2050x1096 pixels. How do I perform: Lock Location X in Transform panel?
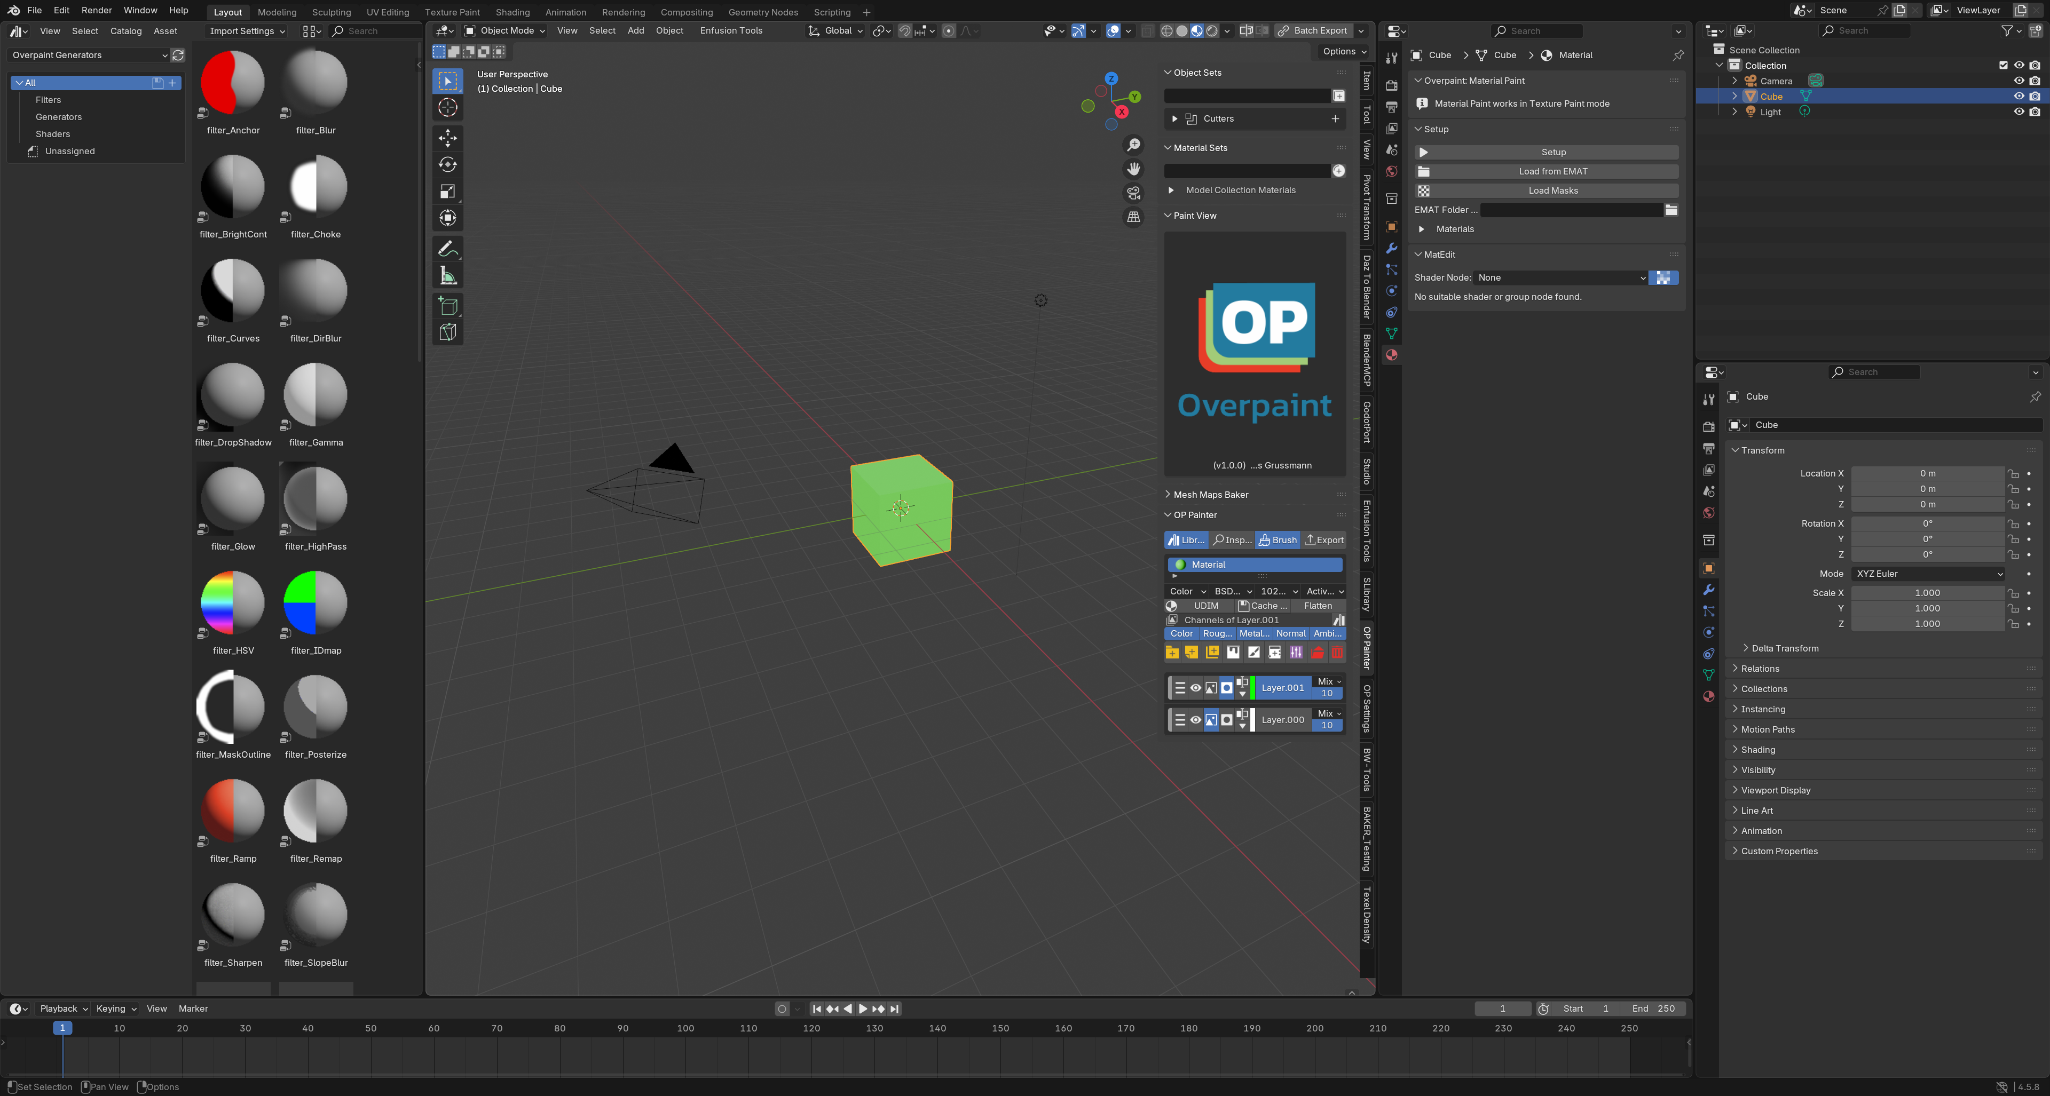point(2013,474)
